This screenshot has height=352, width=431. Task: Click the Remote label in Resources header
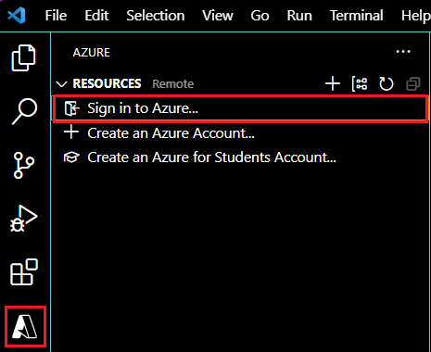point(173,84)
